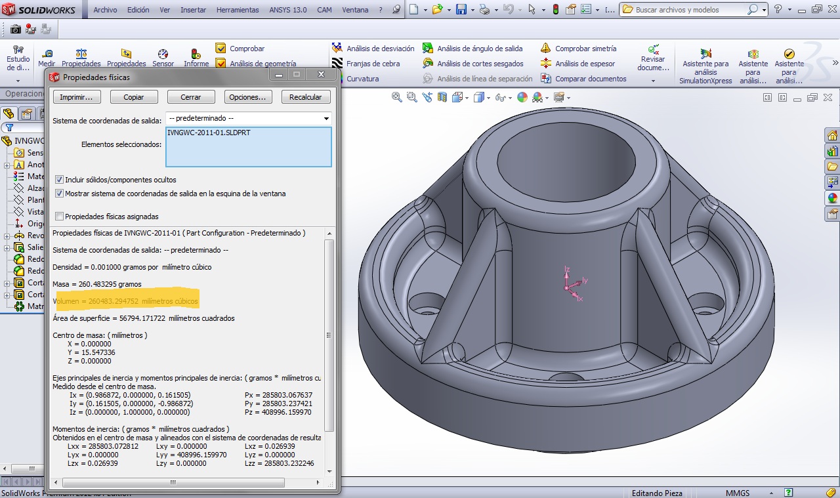
Task: Expand the Anotaciones tree node
Action: [7, 165]
